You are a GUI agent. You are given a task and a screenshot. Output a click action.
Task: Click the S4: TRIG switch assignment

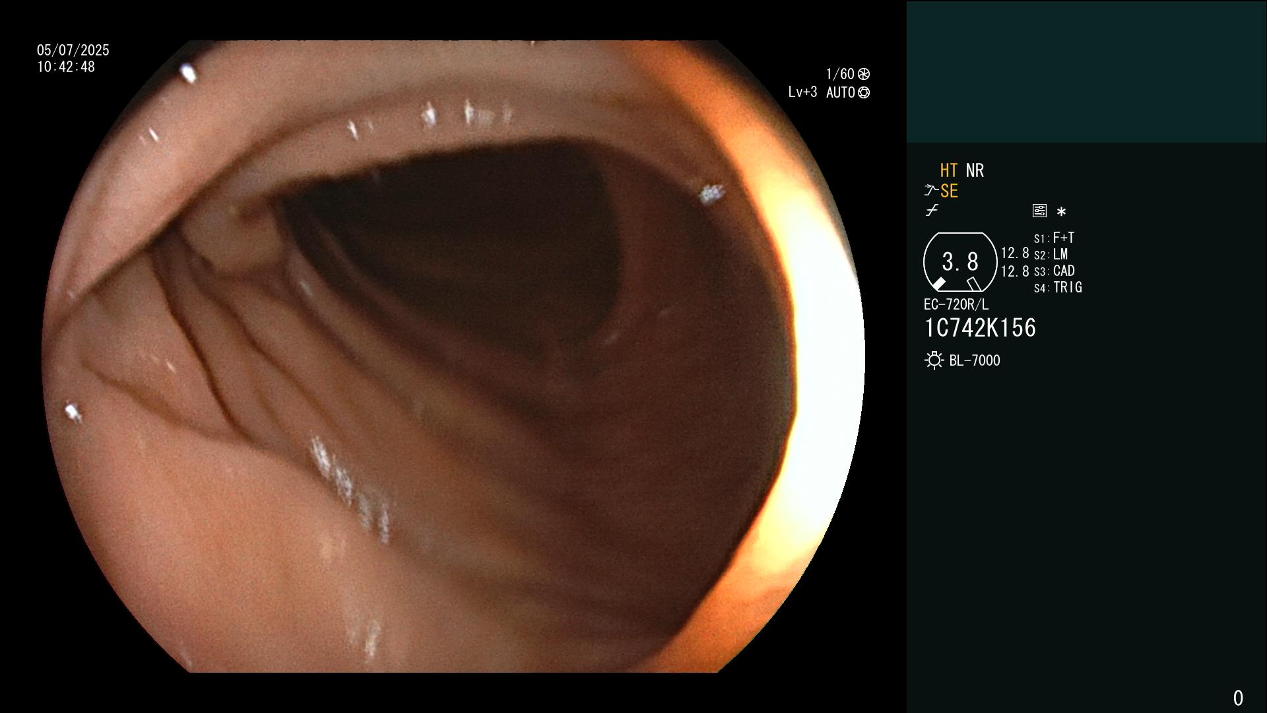1058,287
